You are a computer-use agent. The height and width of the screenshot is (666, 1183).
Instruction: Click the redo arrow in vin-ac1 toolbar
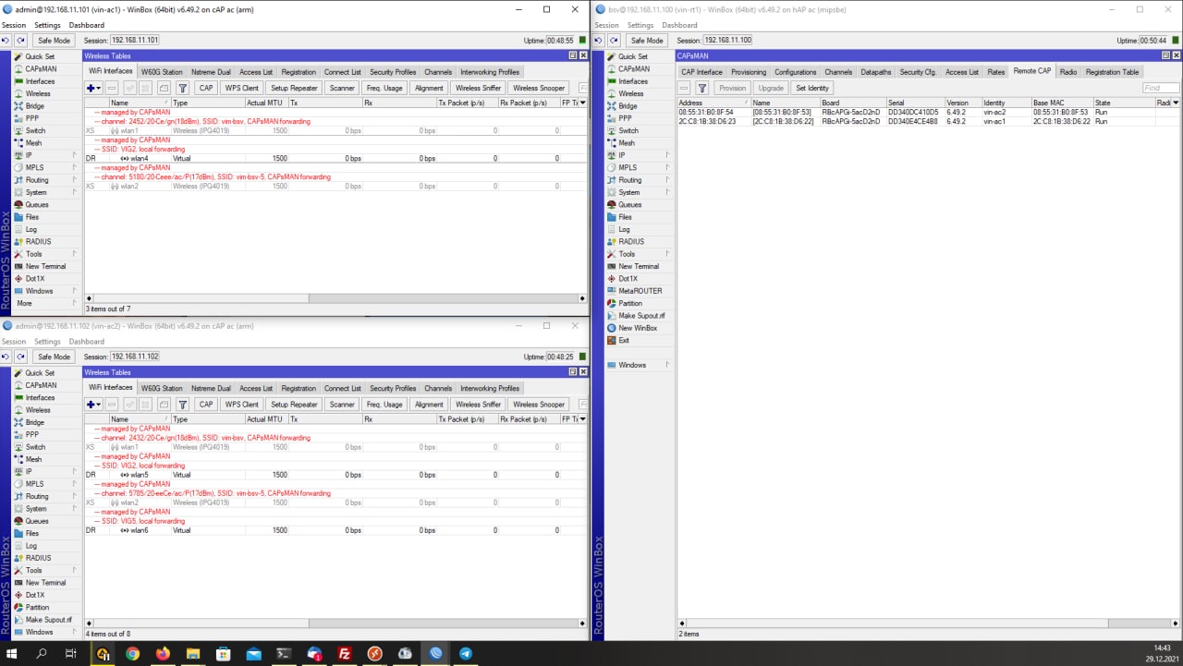point(20,41)
